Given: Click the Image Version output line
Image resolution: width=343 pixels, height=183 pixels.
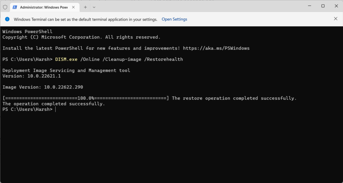Looking at the screenshot, I should tap(43, 87).
